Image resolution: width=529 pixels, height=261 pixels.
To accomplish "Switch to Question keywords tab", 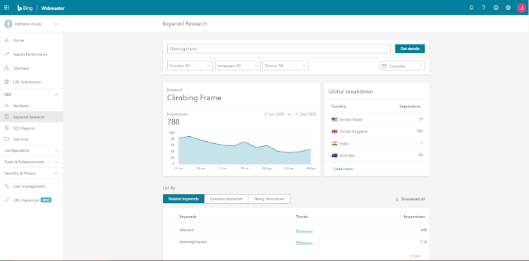I will coord(226,199).
